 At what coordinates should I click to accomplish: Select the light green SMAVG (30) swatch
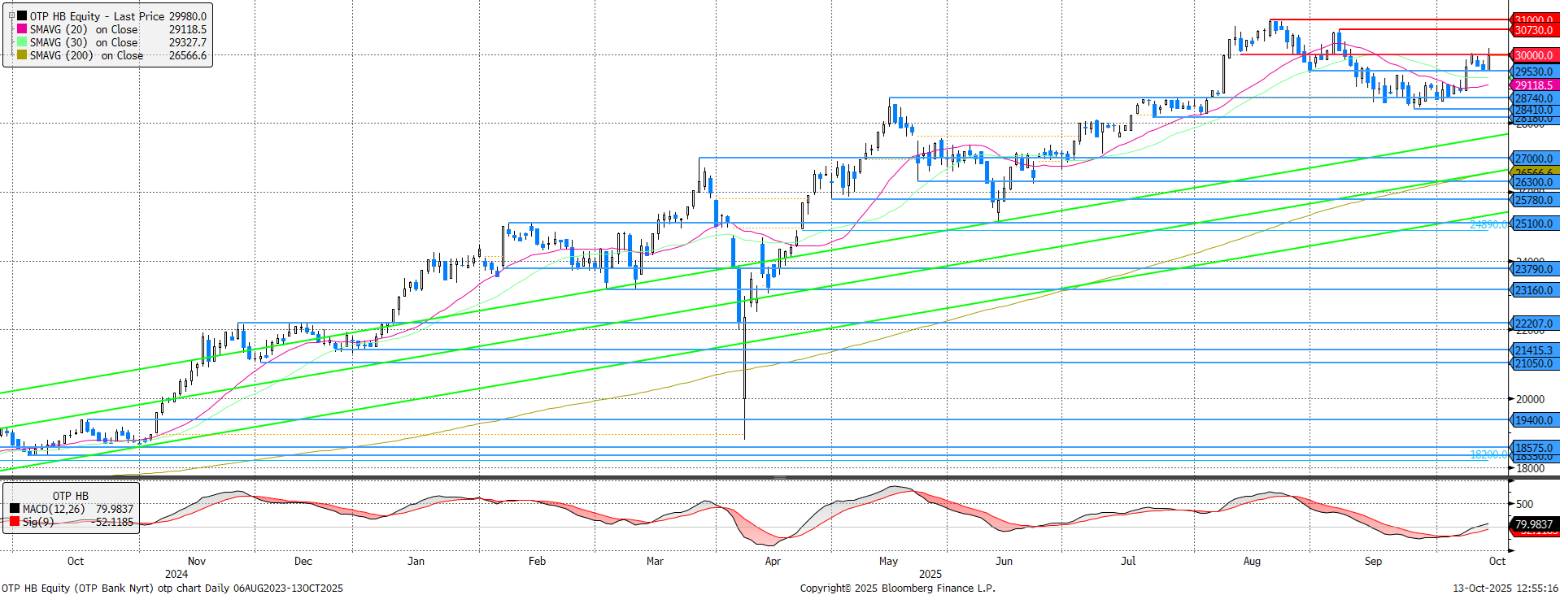pyautogui.click(x=22, y=42)
